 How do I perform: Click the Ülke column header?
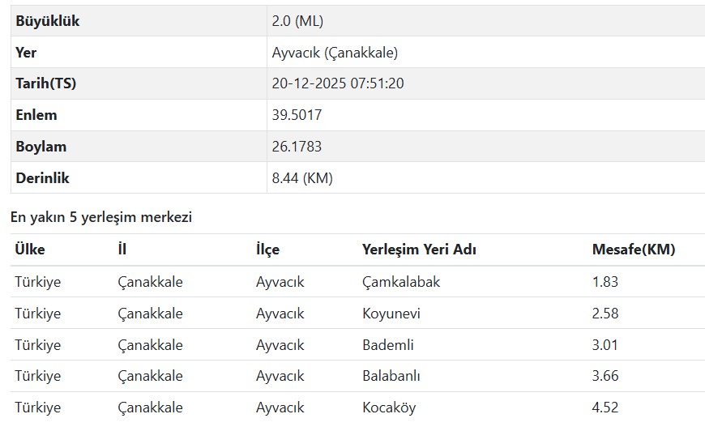click(x=30, y=250)
